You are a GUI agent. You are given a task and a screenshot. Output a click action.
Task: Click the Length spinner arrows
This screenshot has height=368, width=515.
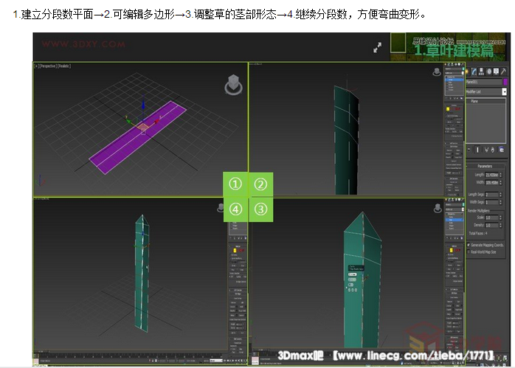(x=500, y=175)
